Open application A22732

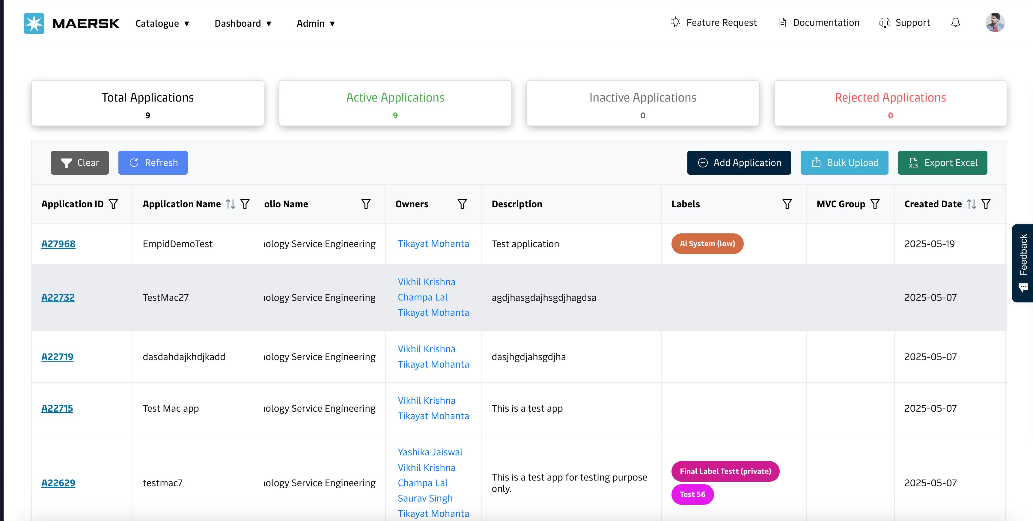click(58, 298)
